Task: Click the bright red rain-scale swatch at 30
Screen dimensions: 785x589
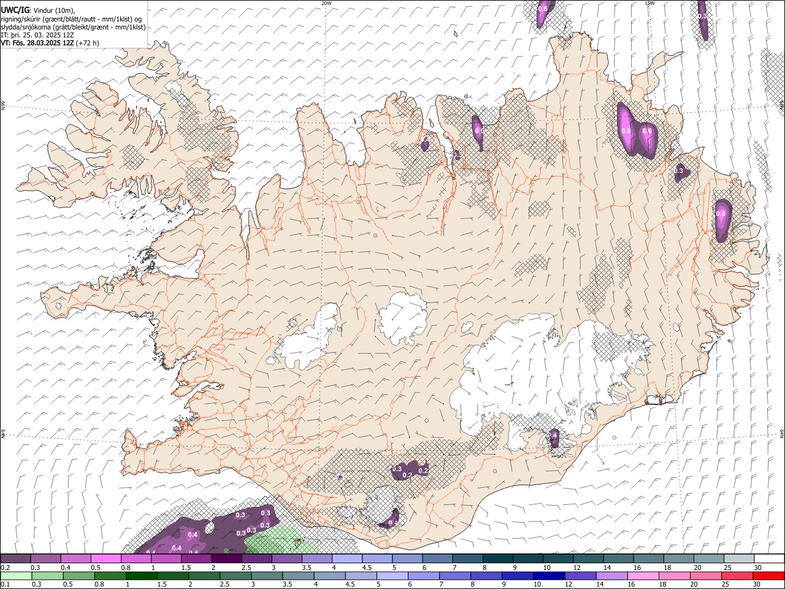Action: (x=768, y=576)
